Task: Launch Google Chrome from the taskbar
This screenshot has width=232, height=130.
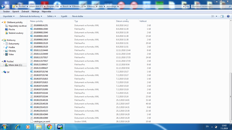Action: [50, 127]
